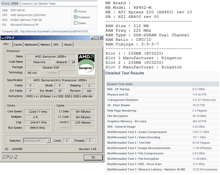Open the Mainboard tab
Viewport: 220px width, 175px height.
click(31, 45)
